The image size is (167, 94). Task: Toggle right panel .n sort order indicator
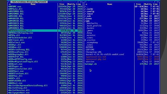click(86, 4)
